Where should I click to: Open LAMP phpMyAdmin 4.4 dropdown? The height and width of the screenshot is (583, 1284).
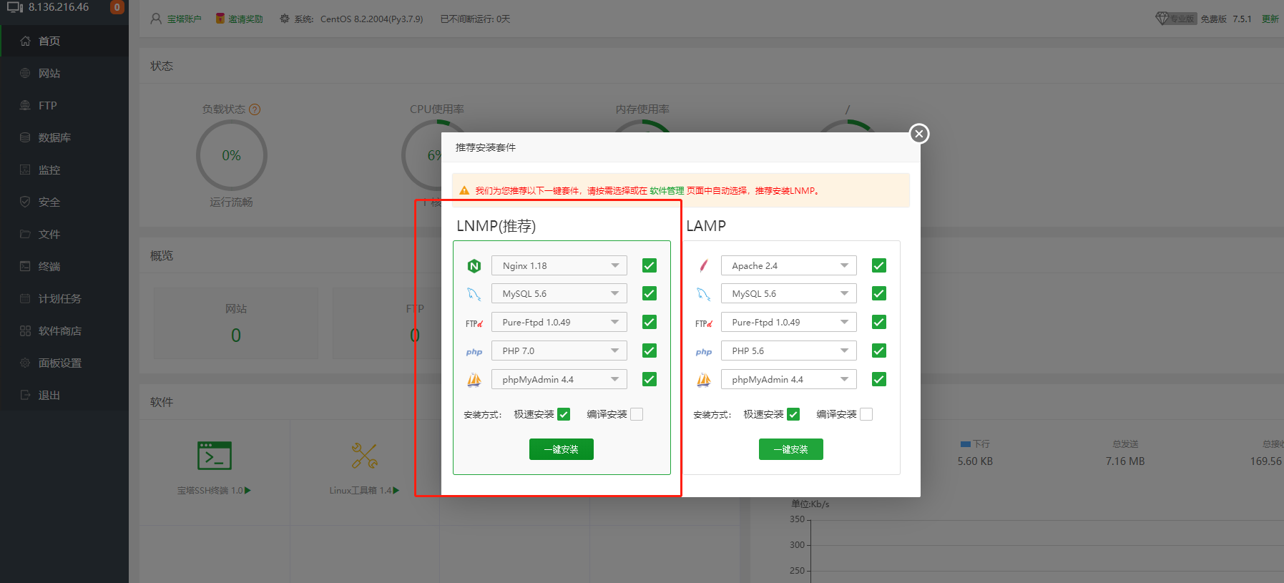[x=789, y=379]
